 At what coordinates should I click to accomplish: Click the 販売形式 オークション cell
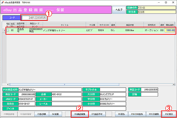click(x=151, y=30)
